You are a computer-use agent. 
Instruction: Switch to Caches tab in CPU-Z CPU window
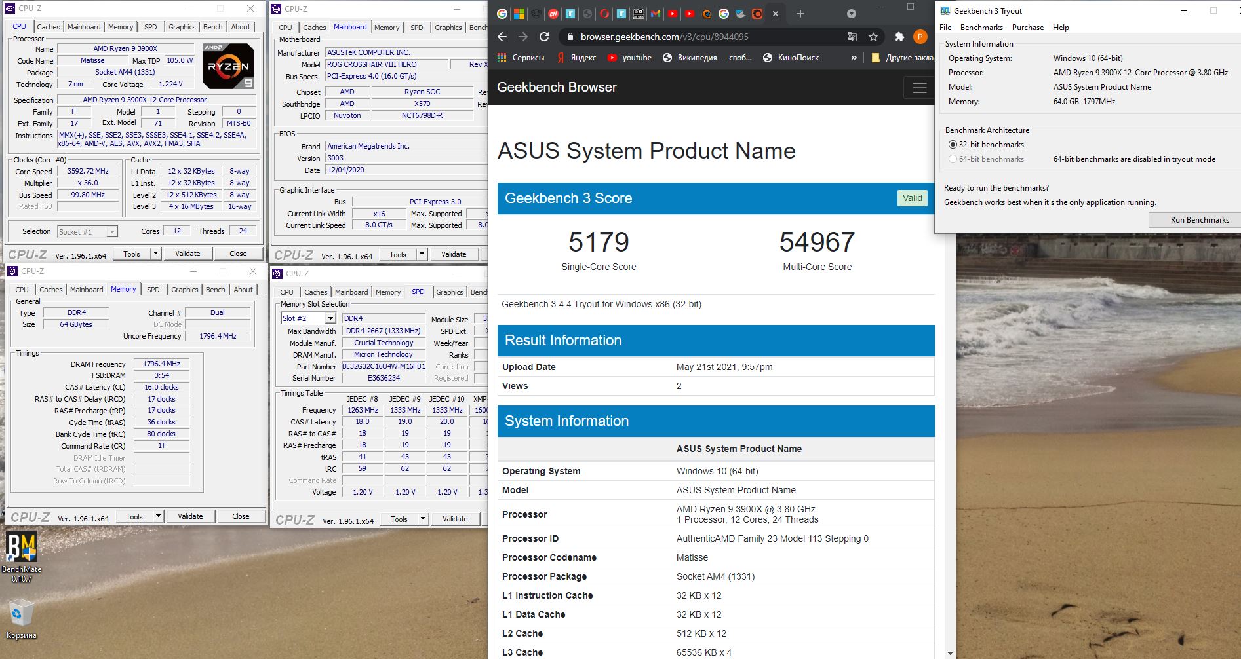click(x=49, y=27)
